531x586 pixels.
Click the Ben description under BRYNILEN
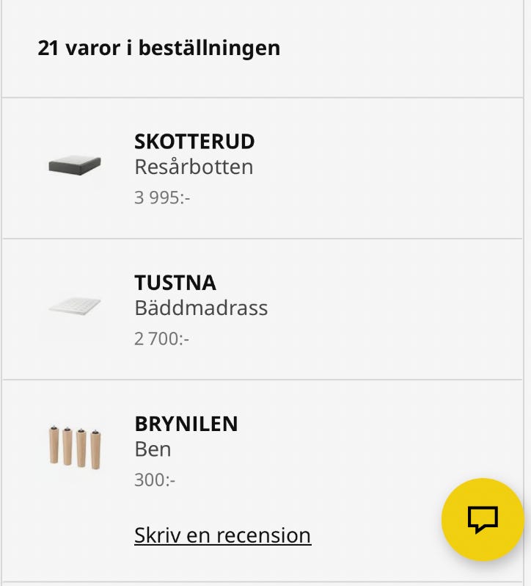[x=153, y=449]
